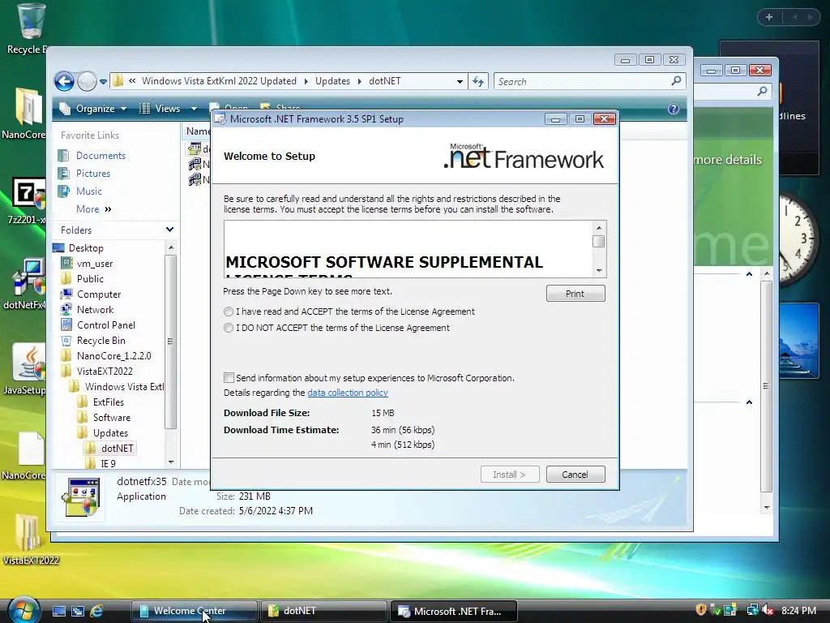Click Windows Vista ExtKrnl 2022 Updated breadcrumb
The height and width of the screenshot is (623, 830).
pyautogui.click(x=219, y=81)
